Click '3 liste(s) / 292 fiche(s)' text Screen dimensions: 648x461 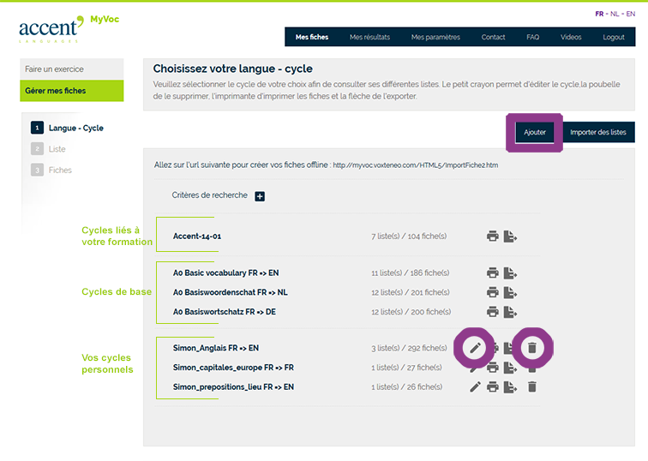click(x=409, y=348)
